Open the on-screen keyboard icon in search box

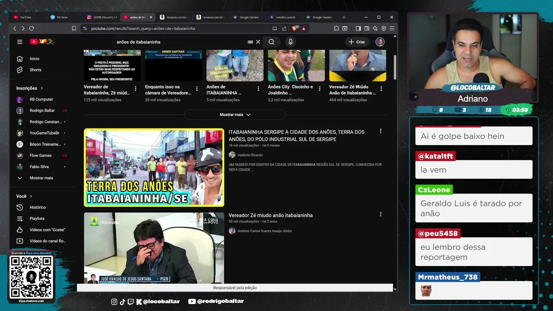(250, 42)
